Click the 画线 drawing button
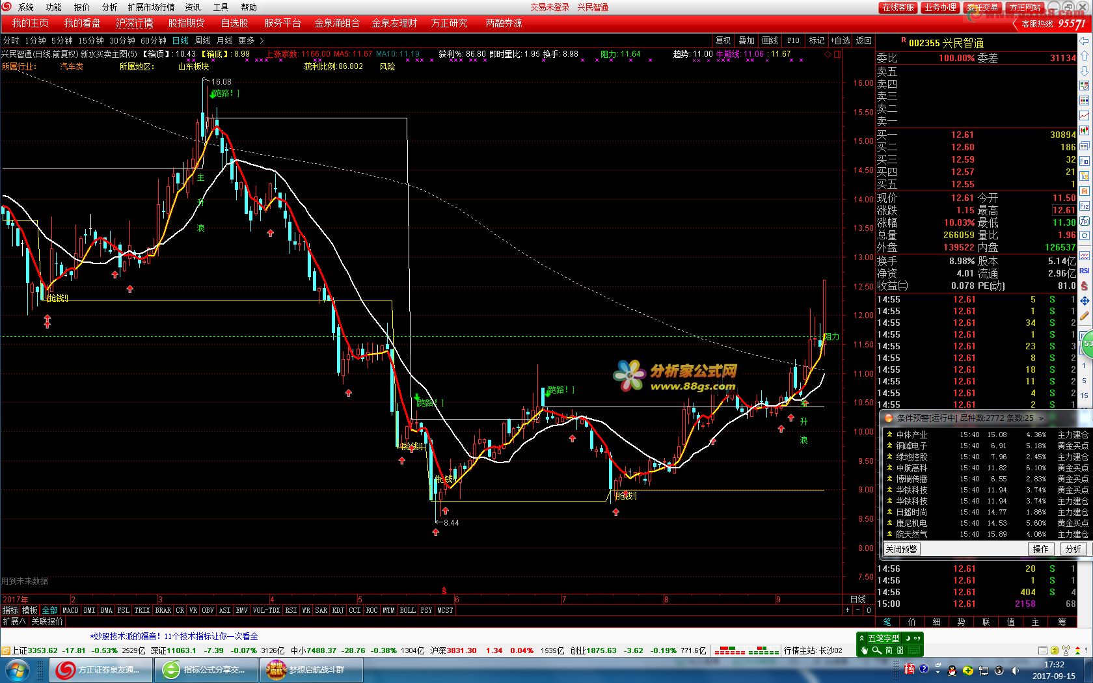The image size is (1093, 683). click(770, 40)
